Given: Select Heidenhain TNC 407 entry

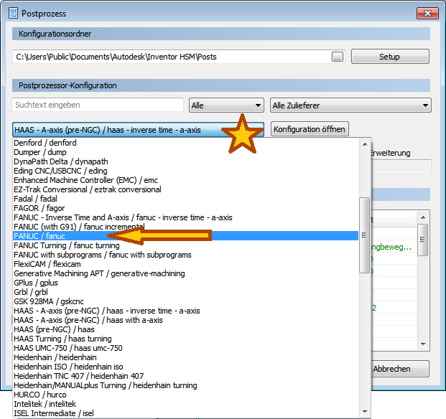Looking at the screenshot, I should [185, 376].
